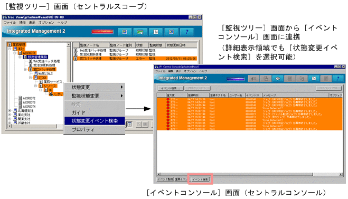The width and height of the screenshot is (348, 199).
Task: Click the green monitor toolbar icon in Tree View
Action: pyautogui.click(x=140, y=32)
